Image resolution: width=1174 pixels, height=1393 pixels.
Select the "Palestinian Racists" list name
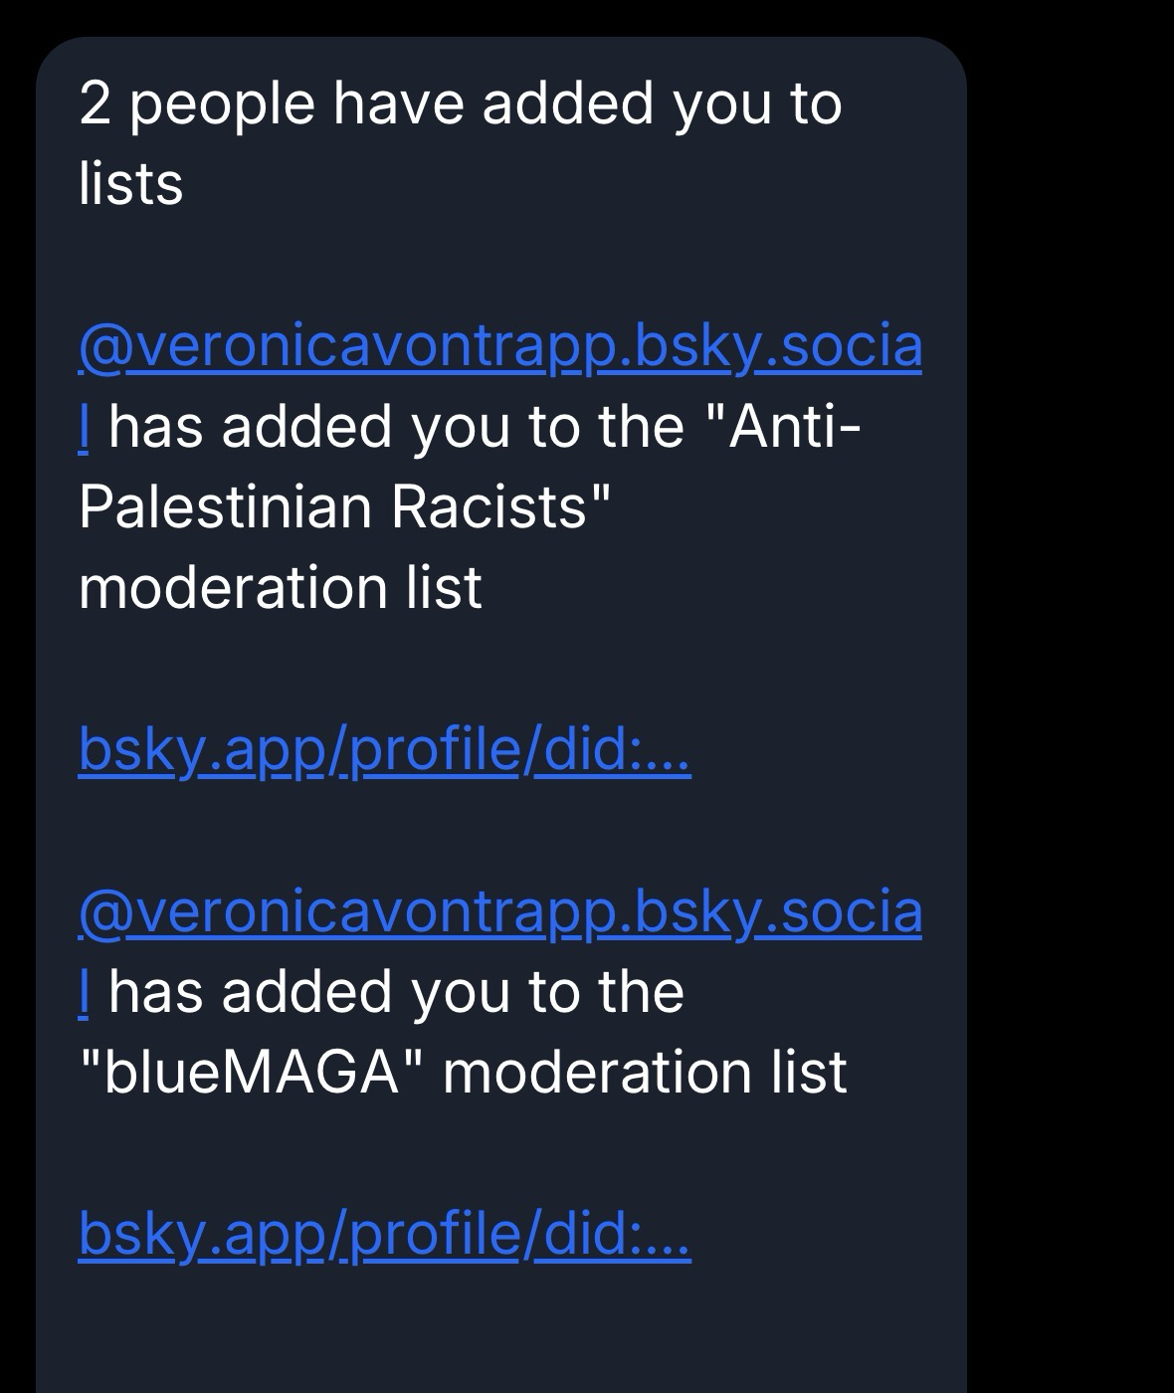point(343,507)
